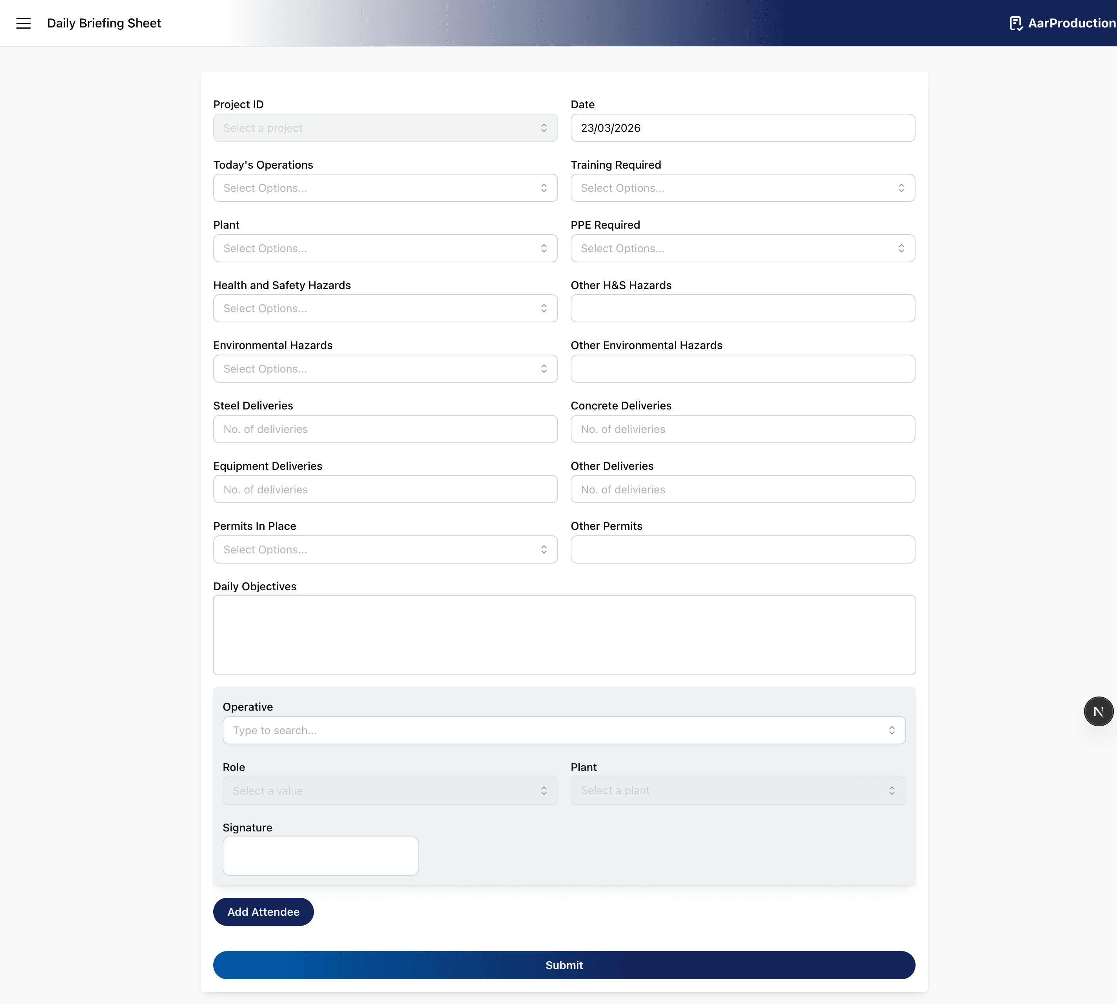Screen dimensions: 1117x1004
Task: Expand the Health and Safety Hazards dropdown
Action: pos(385,308)
